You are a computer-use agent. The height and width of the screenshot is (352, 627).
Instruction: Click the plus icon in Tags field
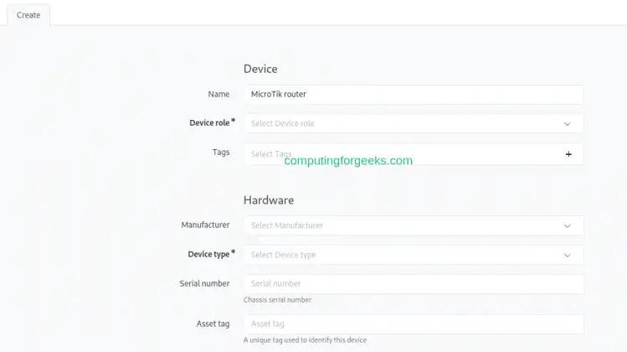tap(568, 154)
